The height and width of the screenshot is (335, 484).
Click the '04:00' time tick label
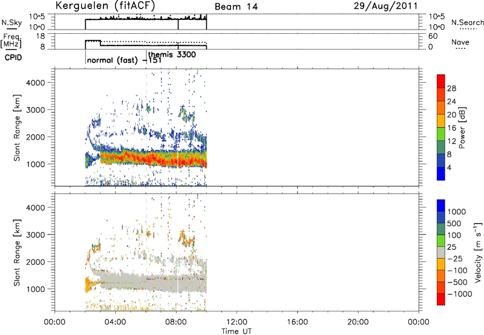click(115, 322)
